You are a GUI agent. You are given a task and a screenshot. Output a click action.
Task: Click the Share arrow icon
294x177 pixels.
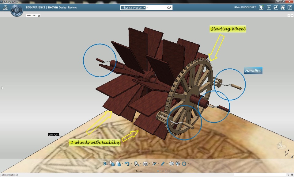(276, 7)
